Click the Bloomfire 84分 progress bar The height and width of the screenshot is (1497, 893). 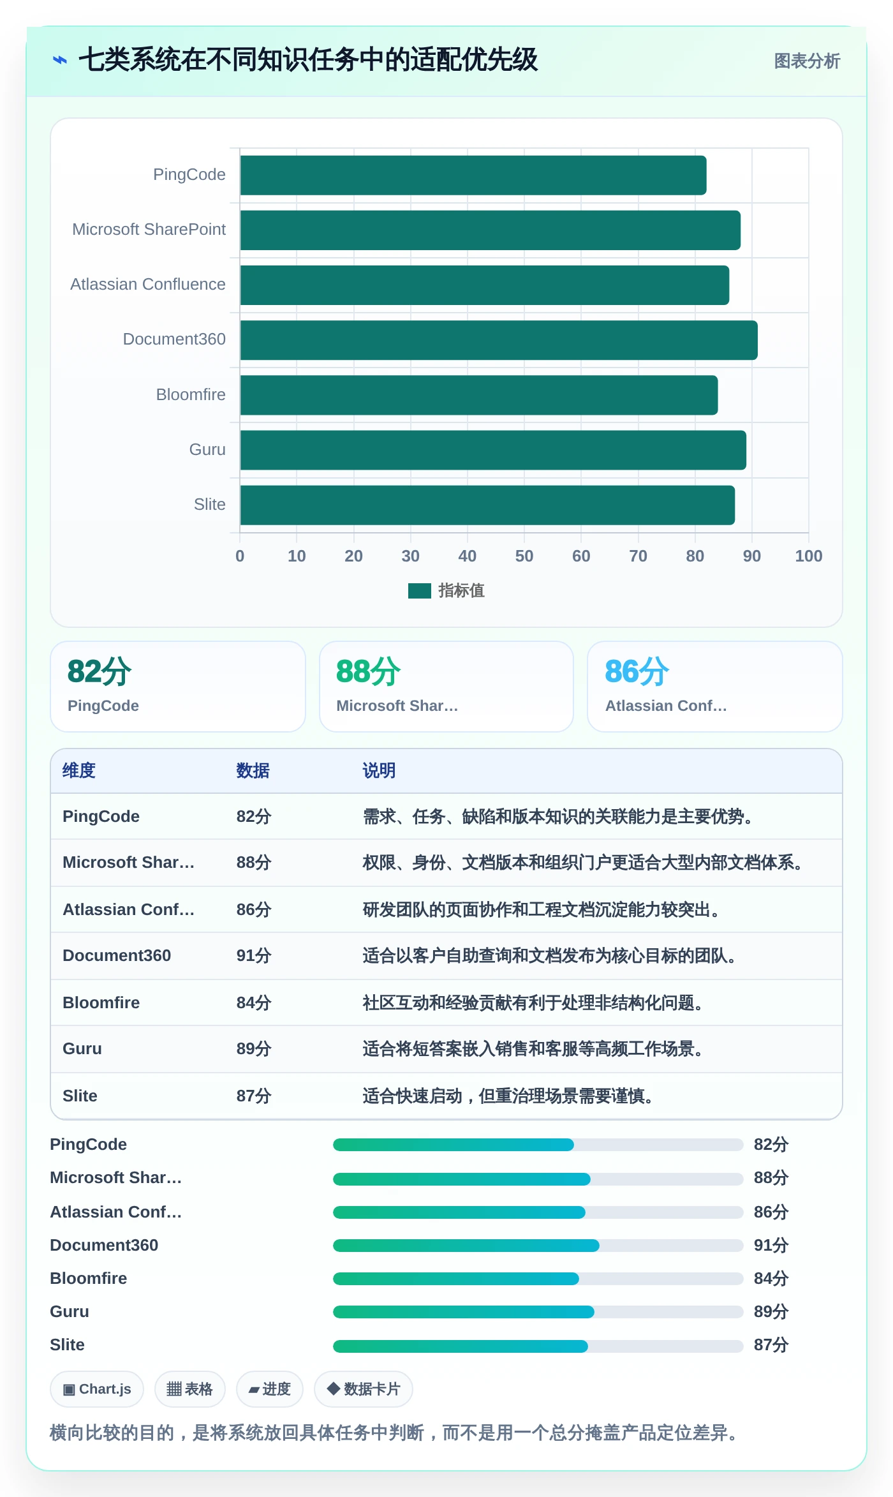pos(538,1279)
